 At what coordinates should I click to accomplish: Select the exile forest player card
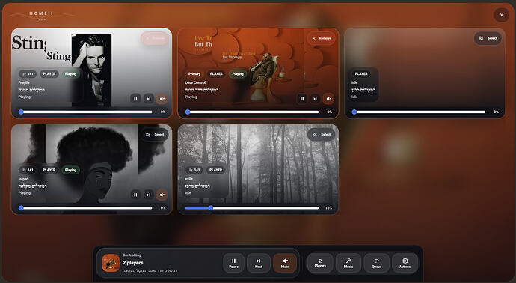(x=322, y=135)
